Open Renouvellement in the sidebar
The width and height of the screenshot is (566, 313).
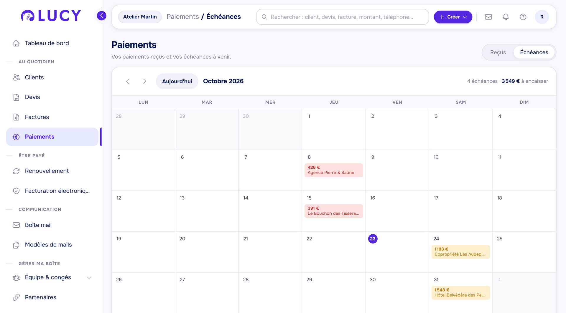(52, 171)
